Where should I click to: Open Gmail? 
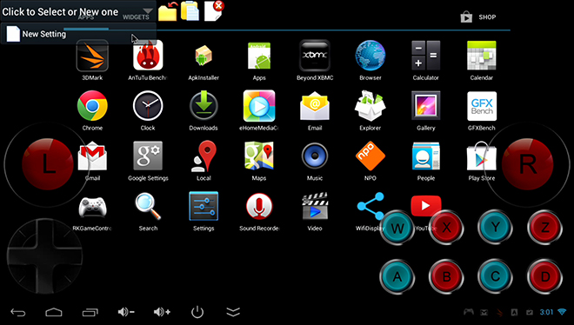(x=92, y=156)
